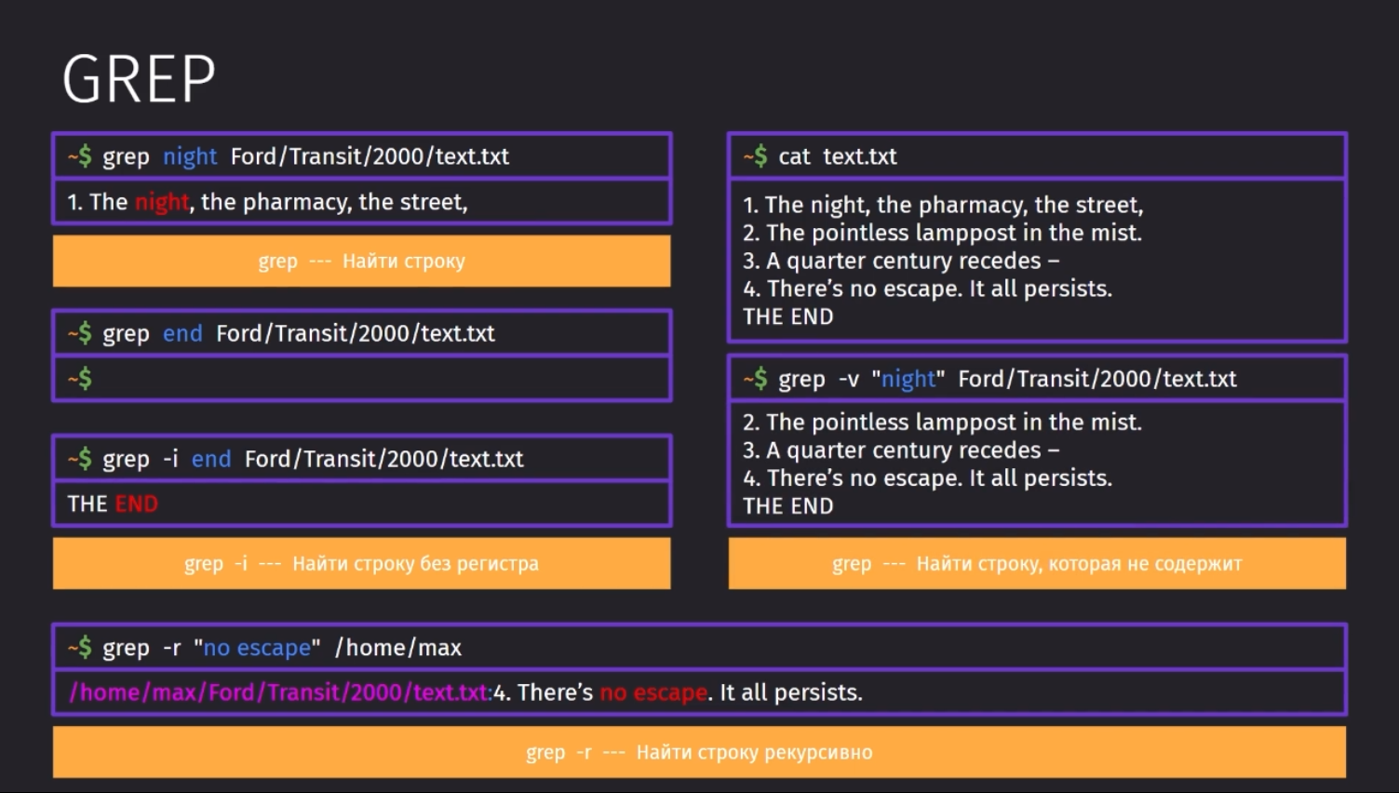Click the orange 'grep --- Найти строку' banner
Viewport: 1399px width, 793px height.
[361, 261]
